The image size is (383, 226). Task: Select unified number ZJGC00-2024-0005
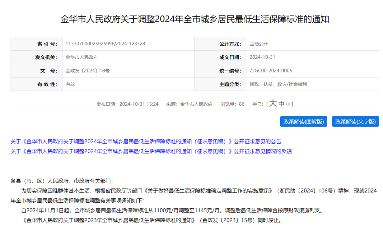[x=271, y=71]
